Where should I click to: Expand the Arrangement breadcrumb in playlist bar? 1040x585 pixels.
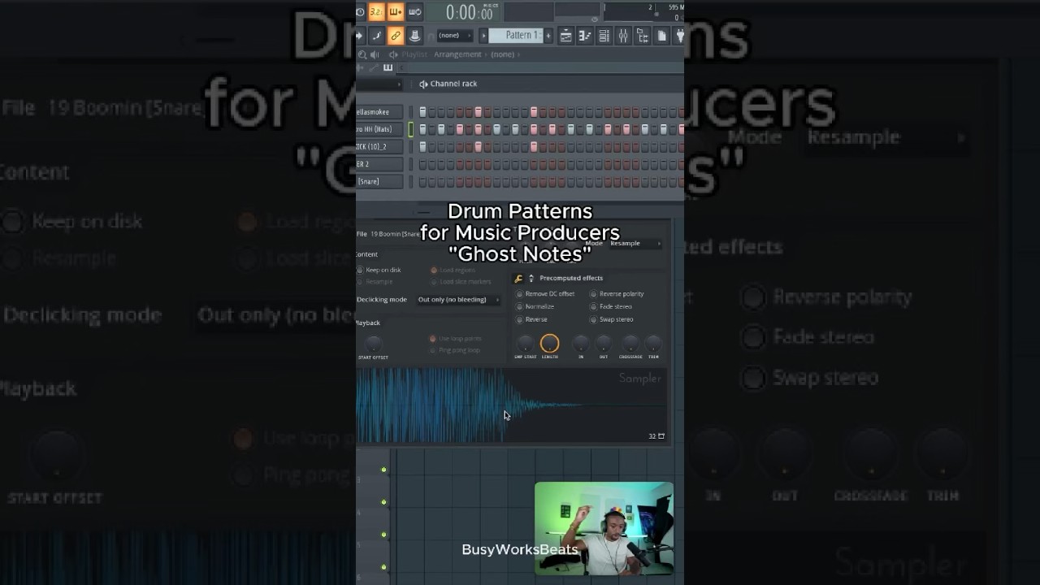click(x=457, y=54)
